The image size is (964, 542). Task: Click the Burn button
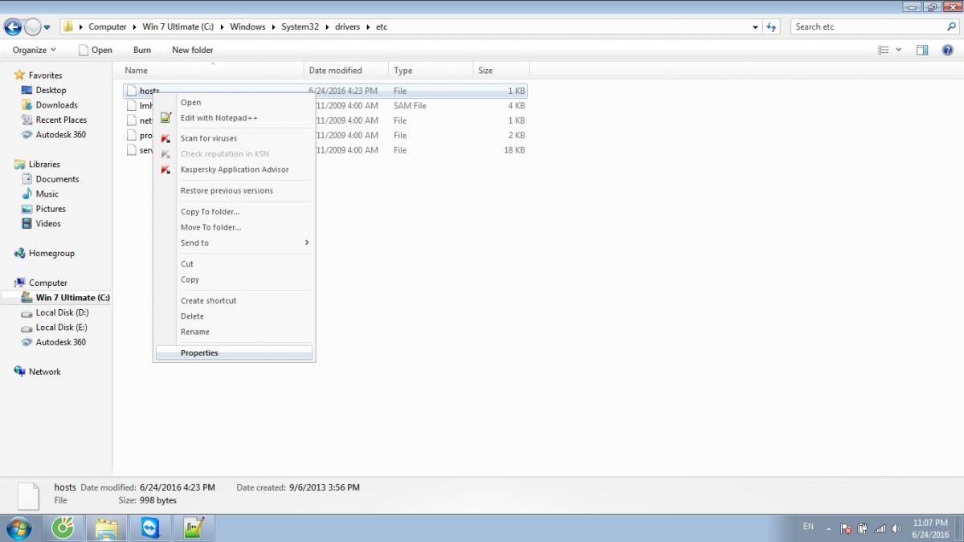click(141, 50)
